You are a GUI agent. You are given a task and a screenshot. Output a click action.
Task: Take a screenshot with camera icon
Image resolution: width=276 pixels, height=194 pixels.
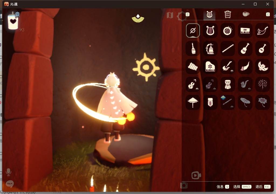184,185
